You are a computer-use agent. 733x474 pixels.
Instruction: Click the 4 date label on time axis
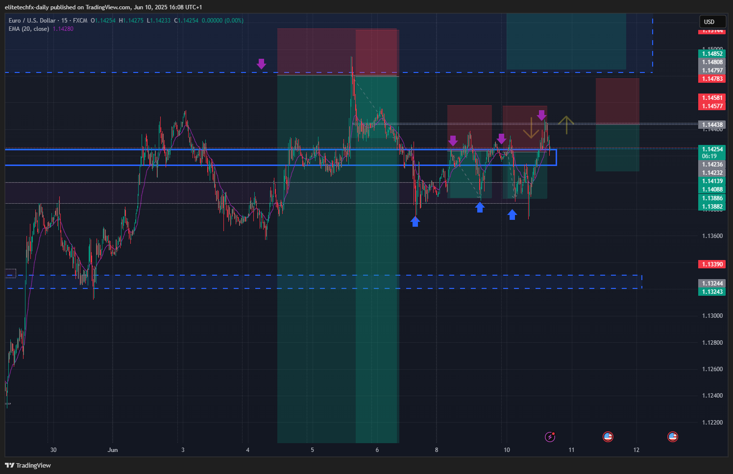coord(248,450)
